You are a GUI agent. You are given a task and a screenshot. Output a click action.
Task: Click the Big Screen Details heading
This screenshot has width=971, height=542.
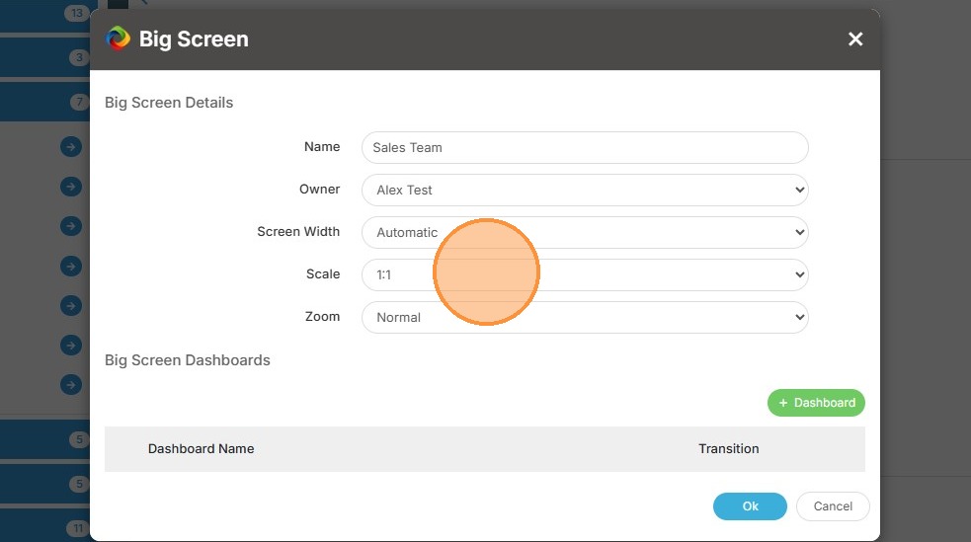click(169, 103)
